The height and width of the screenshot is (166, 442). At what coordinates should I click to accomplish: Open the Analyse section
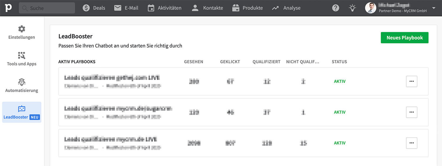[286, 8]
